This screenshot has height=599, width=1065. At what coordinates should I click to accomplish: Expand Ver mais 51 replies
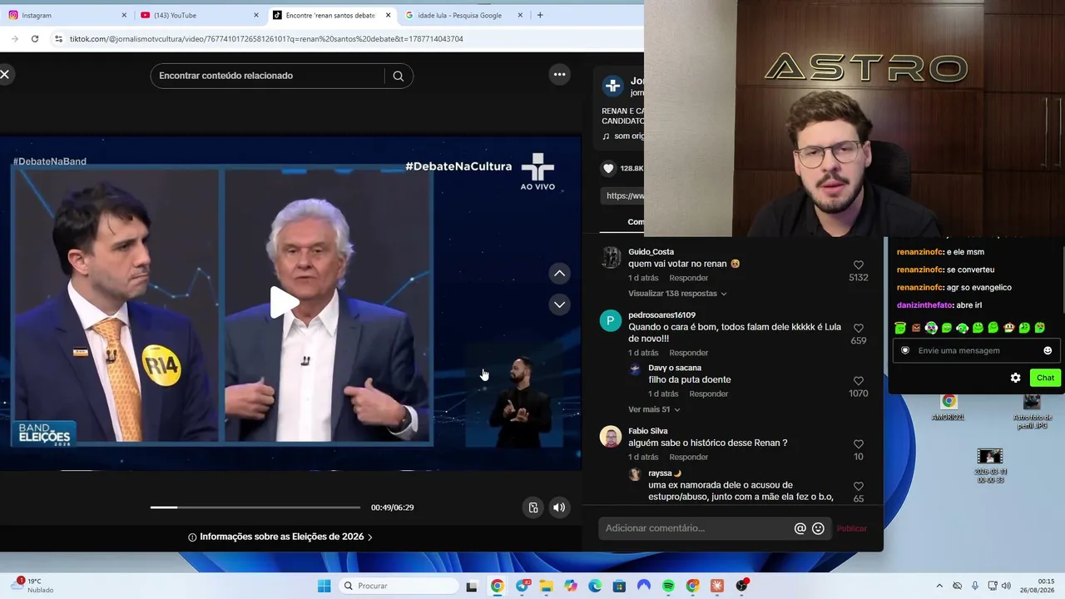point(654,409)
